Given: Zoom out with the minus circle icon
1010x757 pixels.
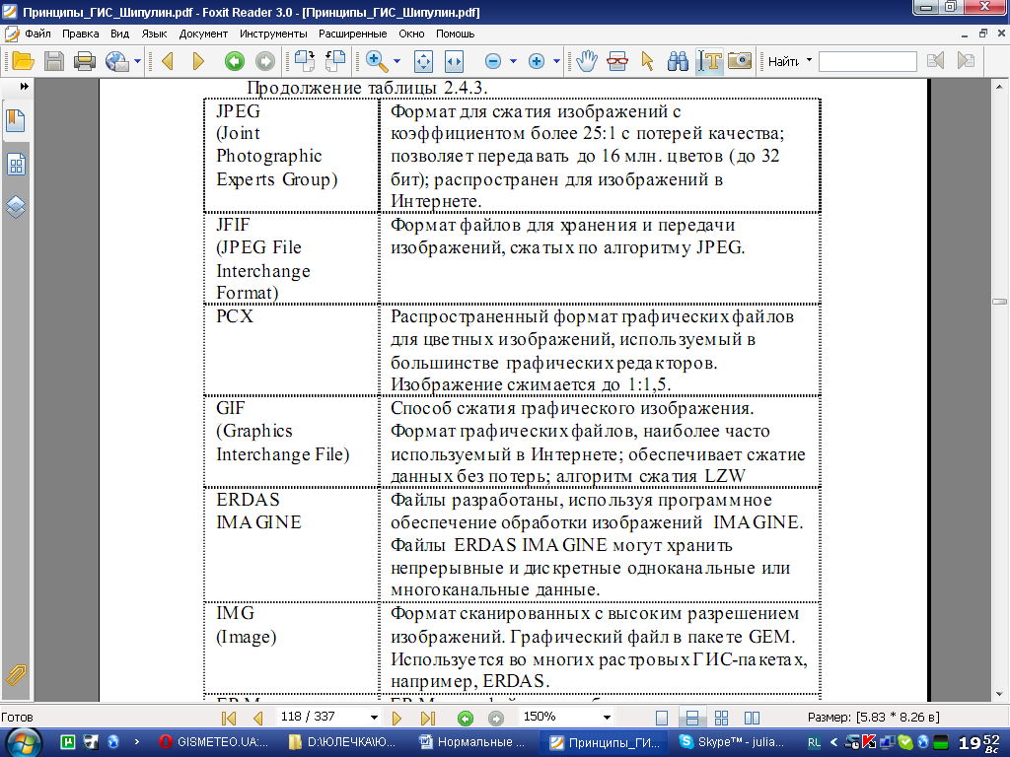Looking at the screenshot, I should pyautogui.click(x=493, y=61).
